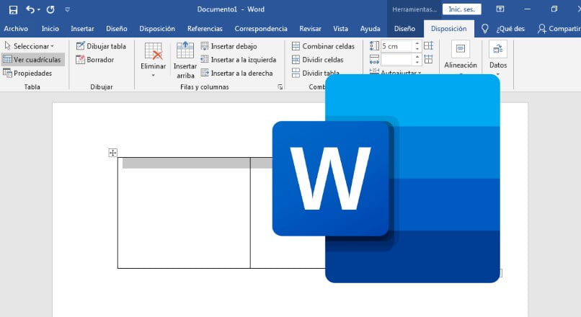Click the table move handle
Image resolution: width=581 pixels, height=317 pixels.
[x=112, y=153]
